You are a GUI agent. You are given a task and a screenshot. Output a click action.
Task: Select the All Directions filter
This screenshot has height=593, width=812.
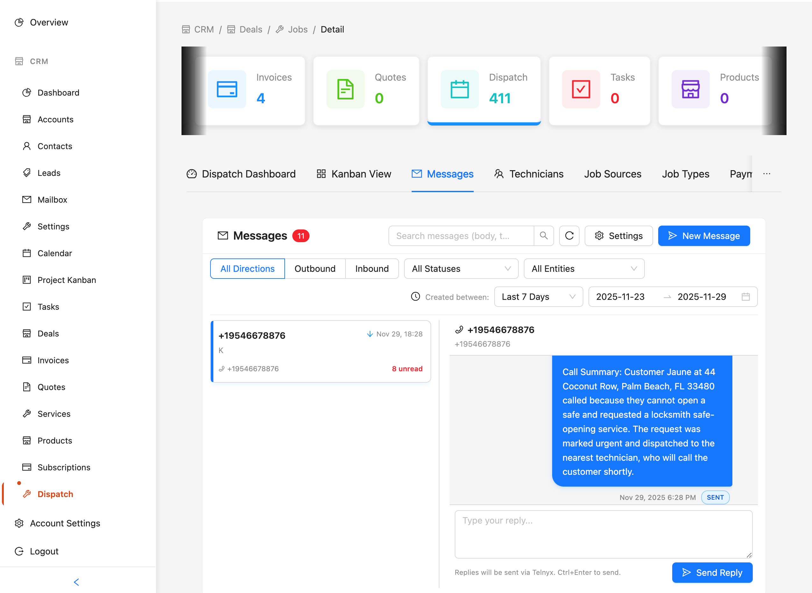247,269
